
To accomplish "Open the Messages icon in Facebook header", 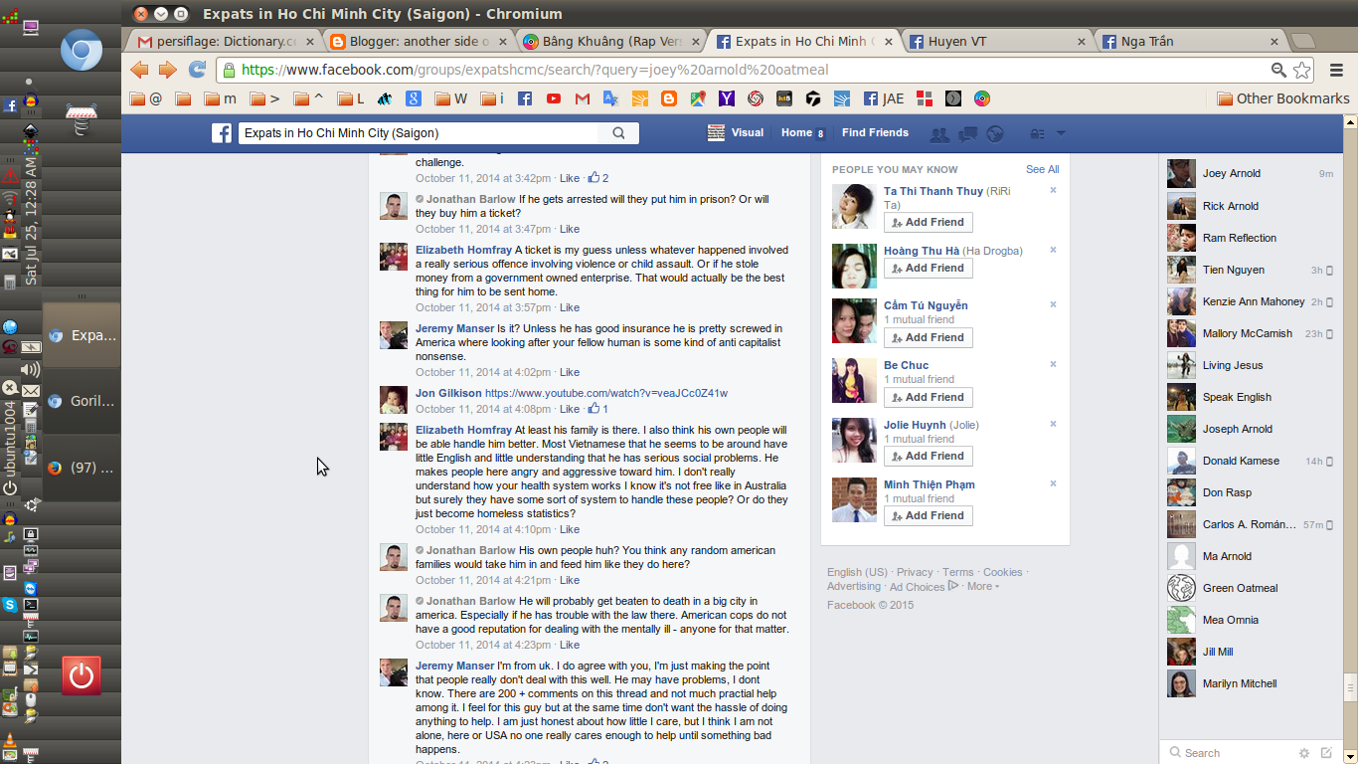I will [x=967, y=133].
